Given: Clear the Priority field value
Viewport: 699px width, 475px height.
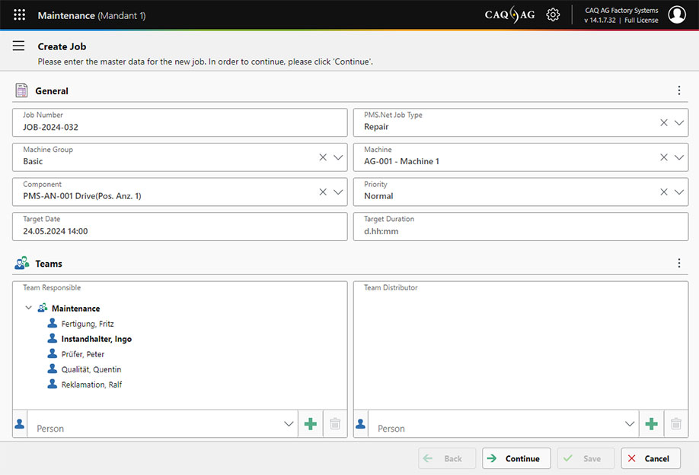Looking at the screenshot, I should point(664,192).
